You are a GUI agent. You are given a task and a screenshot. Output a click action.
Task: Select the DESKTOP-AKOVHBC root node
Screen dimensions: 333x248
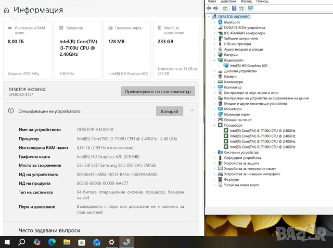click(x=234, y=17)
